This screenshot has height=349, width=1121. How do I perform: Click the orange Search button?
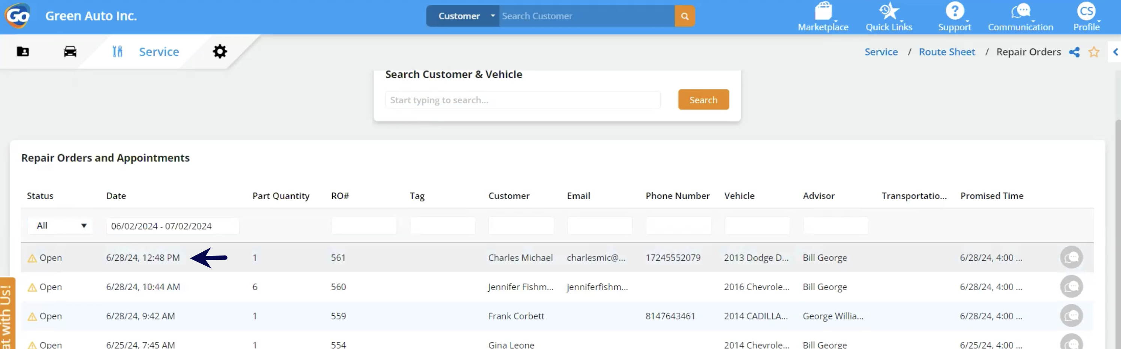(x=703, y=100)
